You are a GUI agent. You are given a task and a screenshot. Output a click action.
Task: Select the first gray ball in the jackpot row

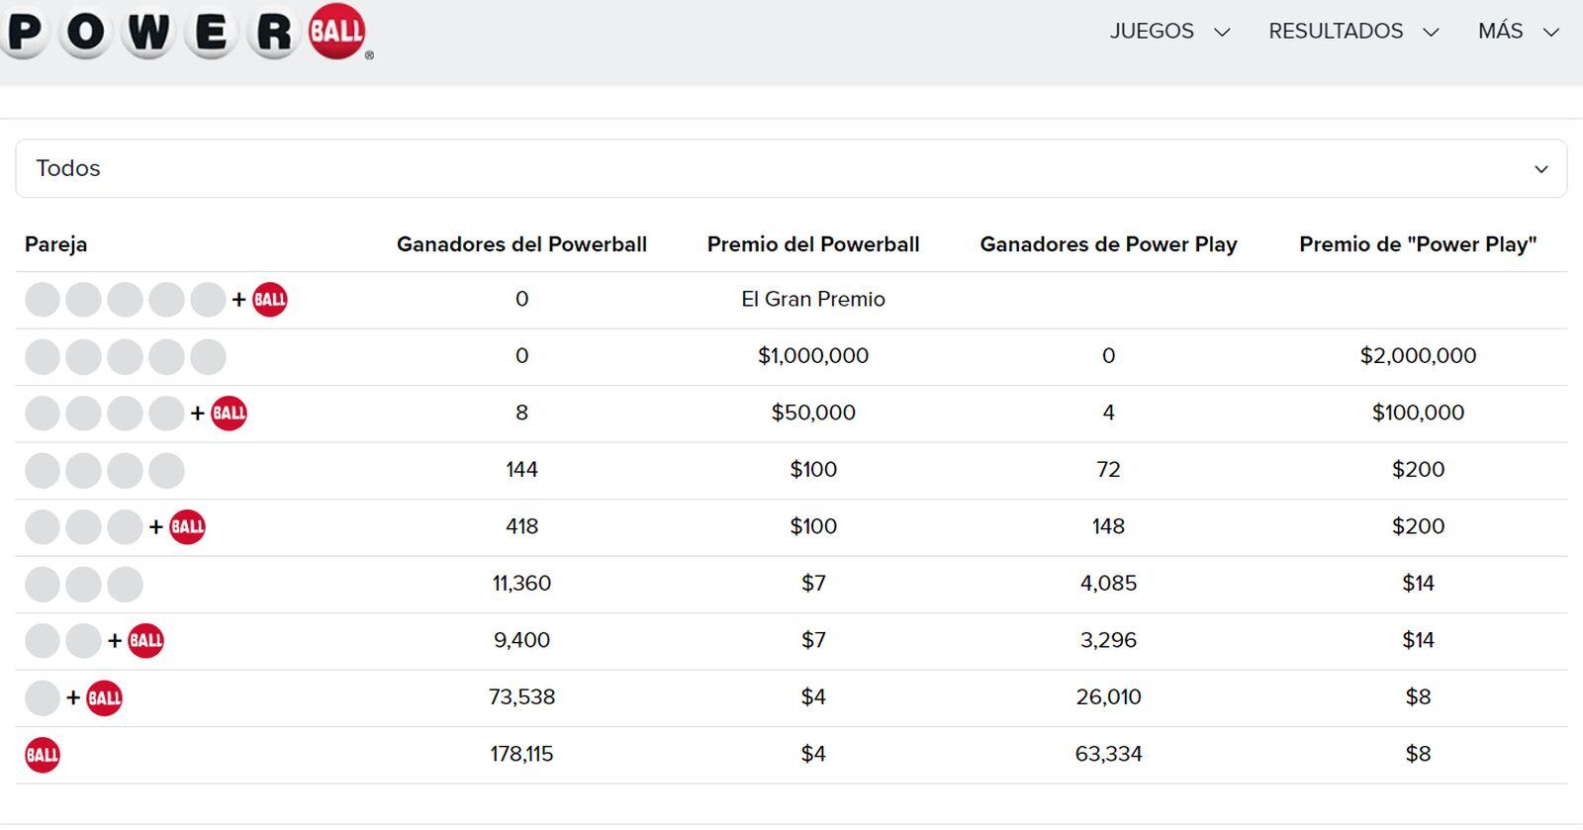(44, 300)
